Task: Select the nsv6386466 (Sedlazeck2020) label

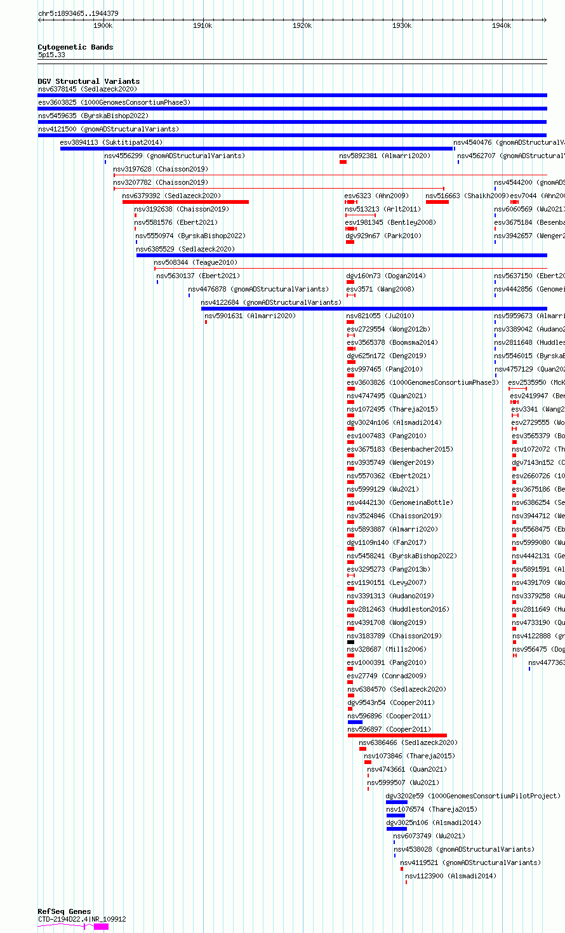Action: (408, 742)
